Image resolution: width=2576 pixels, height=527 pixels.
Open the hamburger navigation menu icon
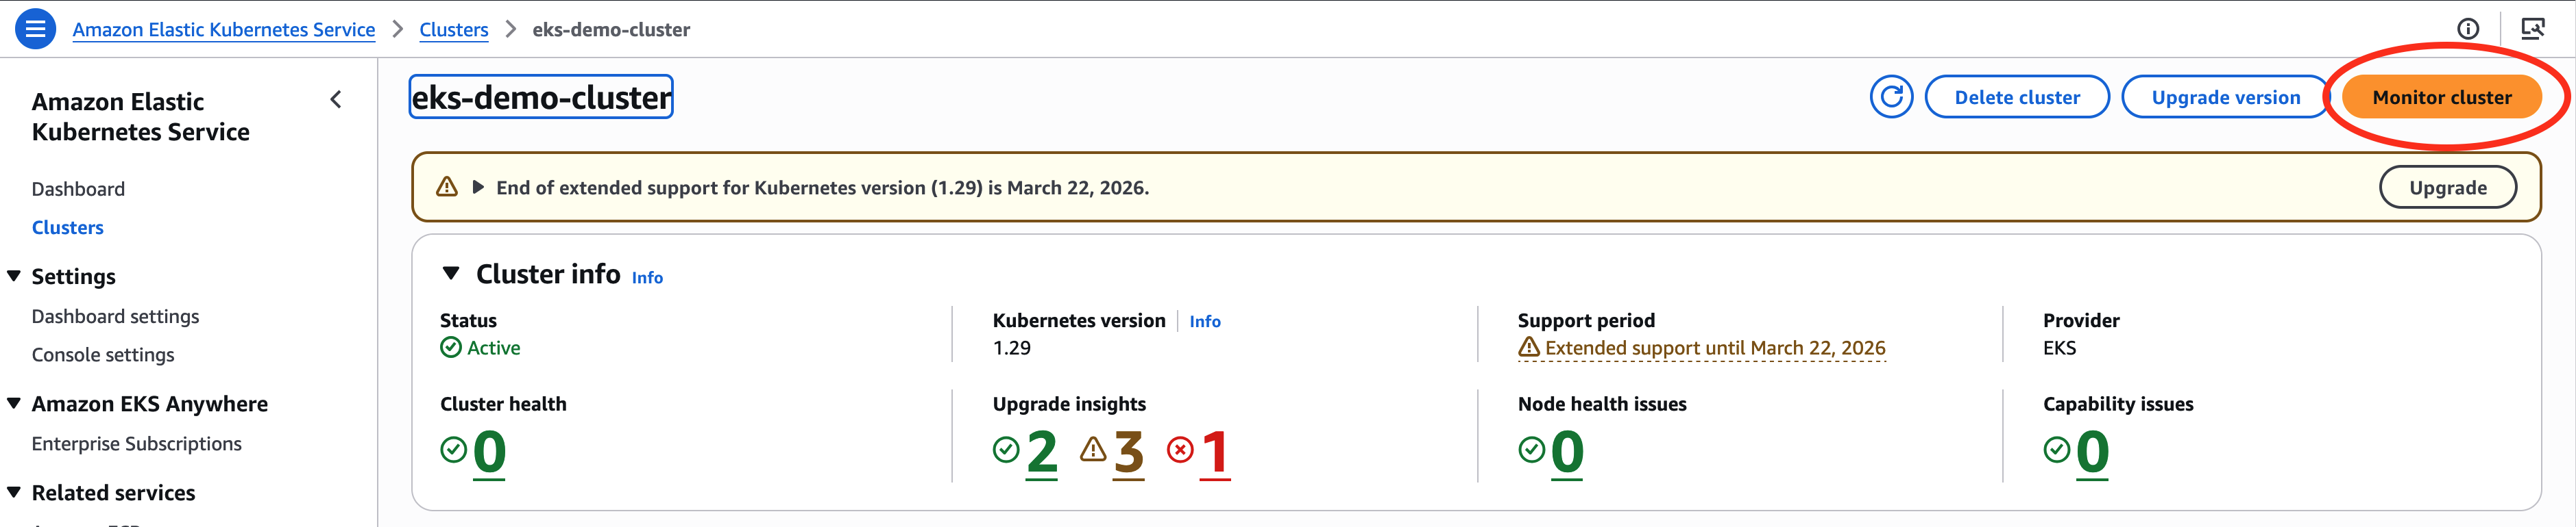35,29
